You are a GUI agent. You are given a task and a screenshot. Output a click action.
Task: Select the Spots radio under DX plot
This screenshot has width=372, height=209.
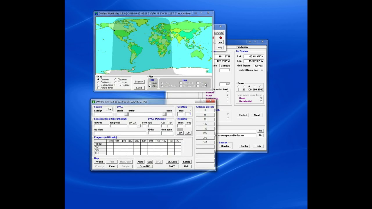[150, 83]
